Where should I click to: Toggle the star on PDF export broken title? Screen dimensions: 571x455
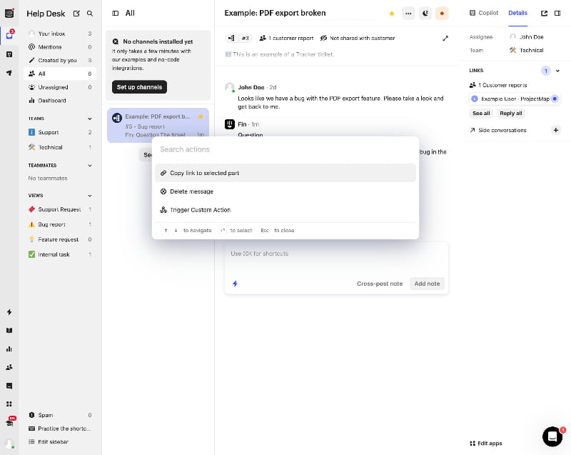pyautogui.click(x=392, y=14)
